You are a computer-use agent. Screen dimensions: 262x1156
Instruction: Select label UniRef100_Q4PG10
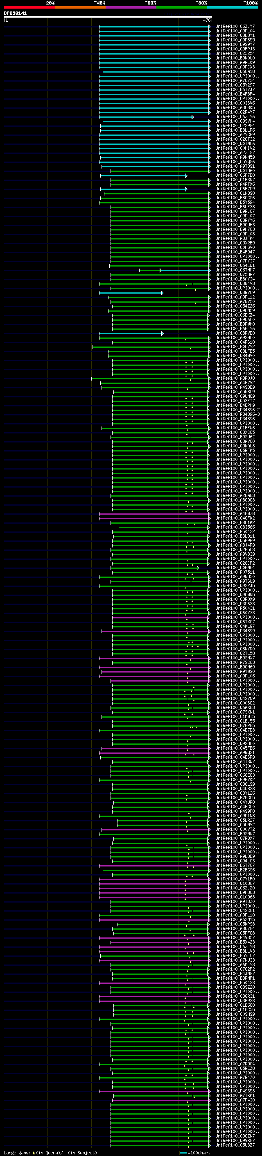pyautogui.click(x=235, y=342)
